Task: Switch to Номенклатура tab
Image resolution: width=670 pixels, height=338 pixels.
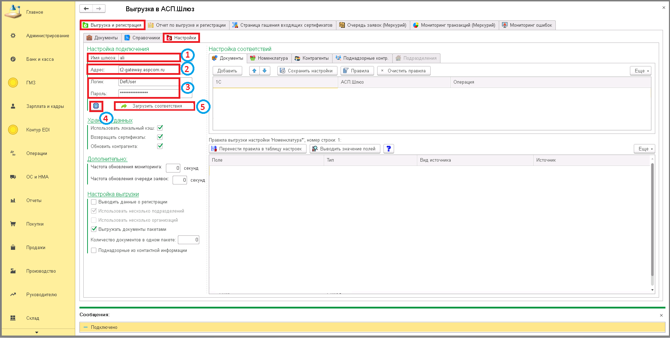Action: coord(269,58)
